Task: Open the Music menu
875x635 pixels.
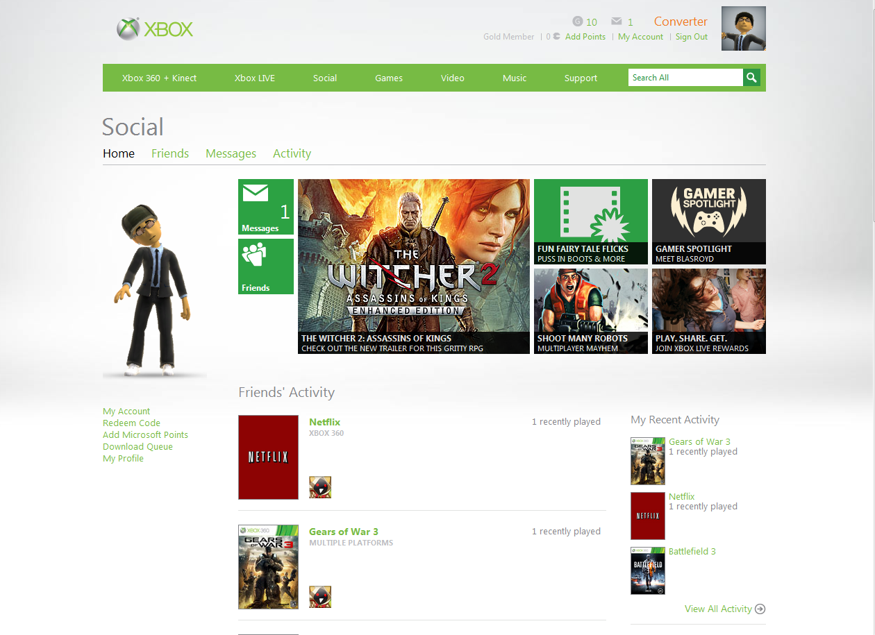Action: coord(515,78)
